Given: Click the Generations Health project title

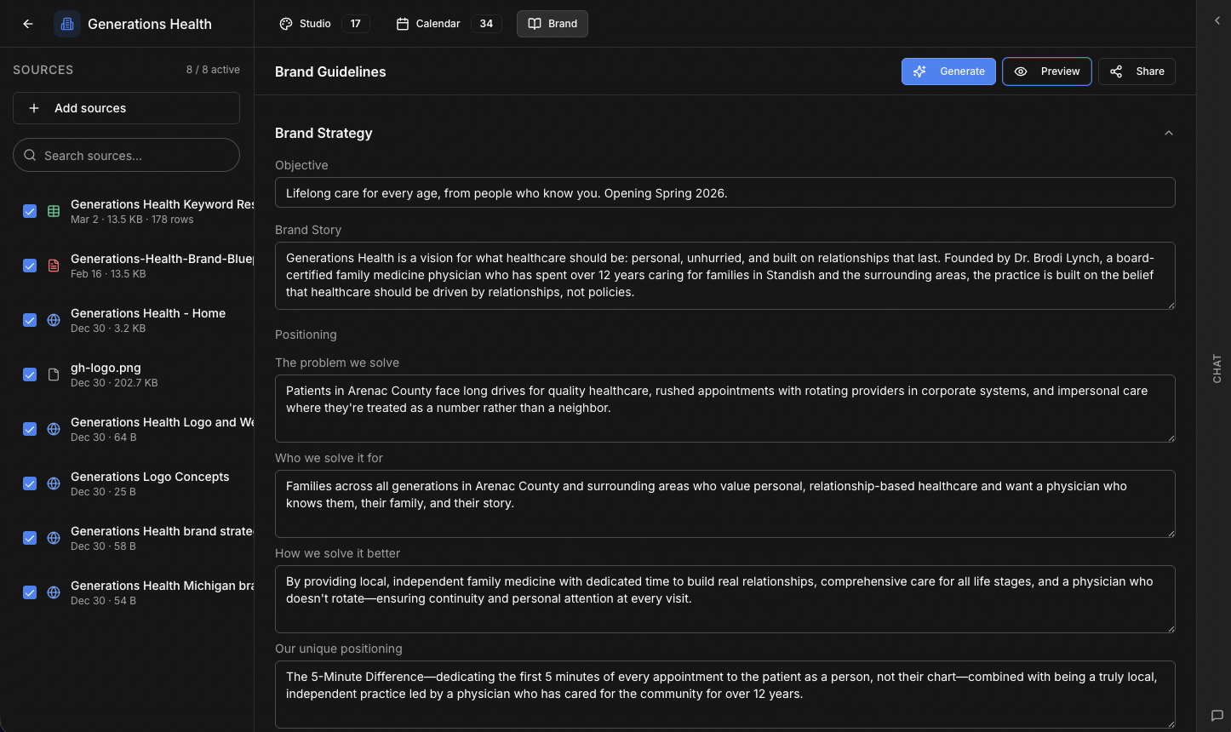Looking at the screenshot, I should coord(150,24).
